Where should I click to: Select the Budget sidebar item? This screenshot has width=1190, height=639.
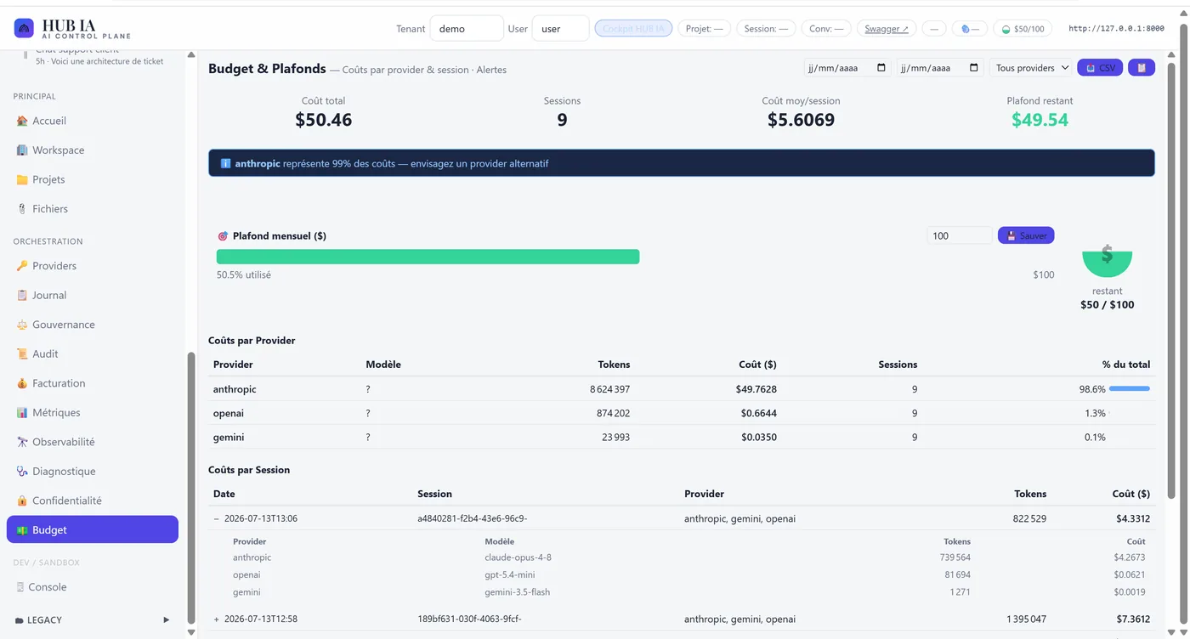[93, 529]
